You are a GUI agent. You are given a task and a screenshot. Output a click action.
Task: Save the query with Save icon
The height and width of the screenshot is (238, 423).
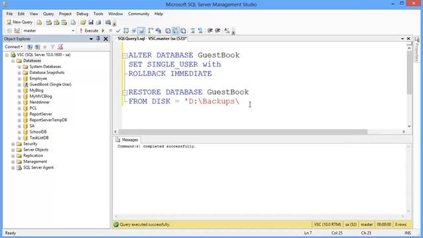(91, 22)
